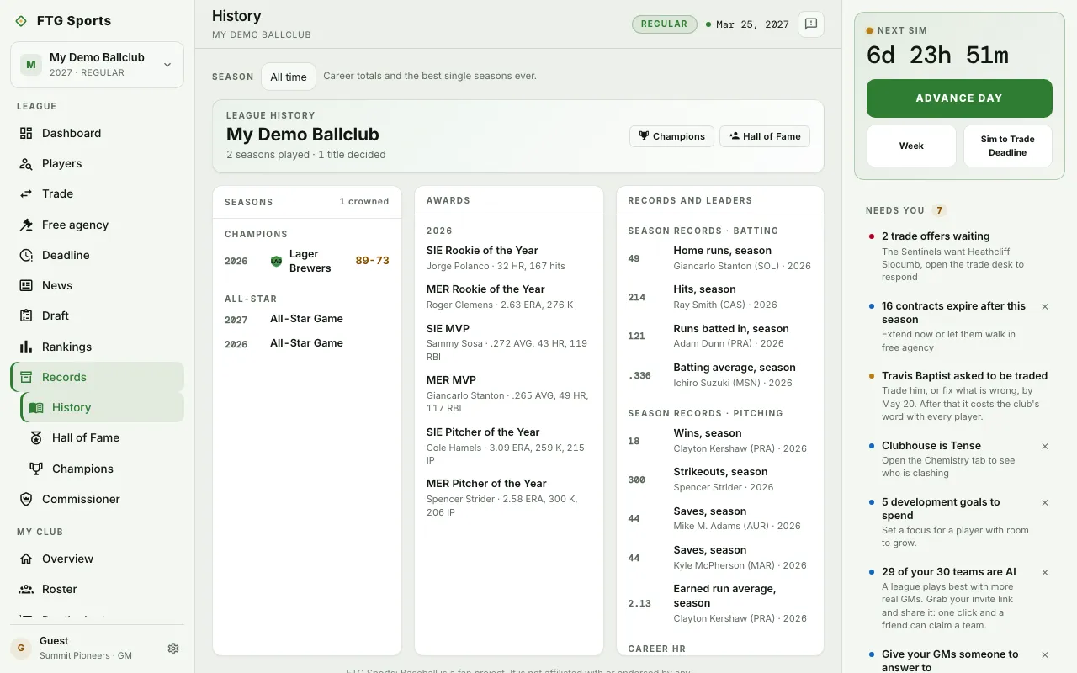
Task: Click the Strikeouts, season record
Action: pos(719,479)
